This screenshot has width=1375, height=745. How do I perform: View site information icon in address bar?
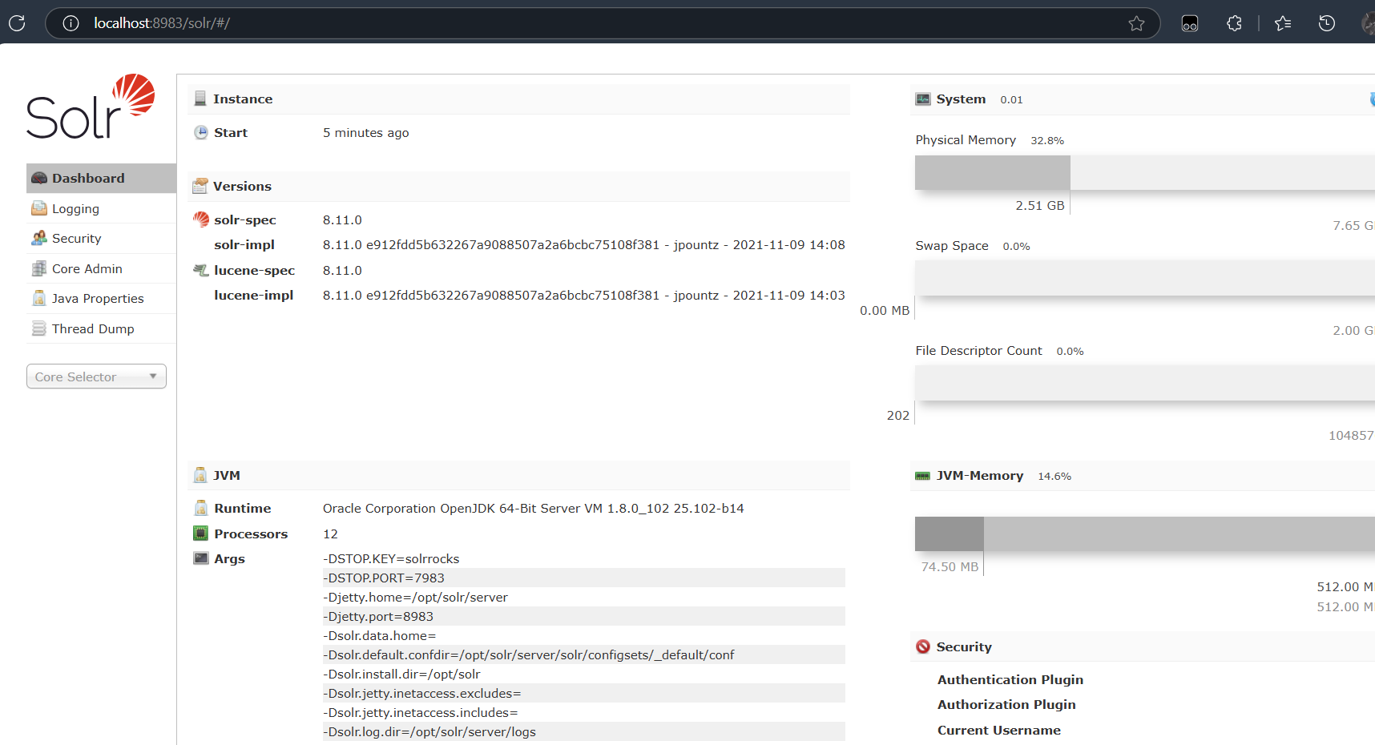71,23
